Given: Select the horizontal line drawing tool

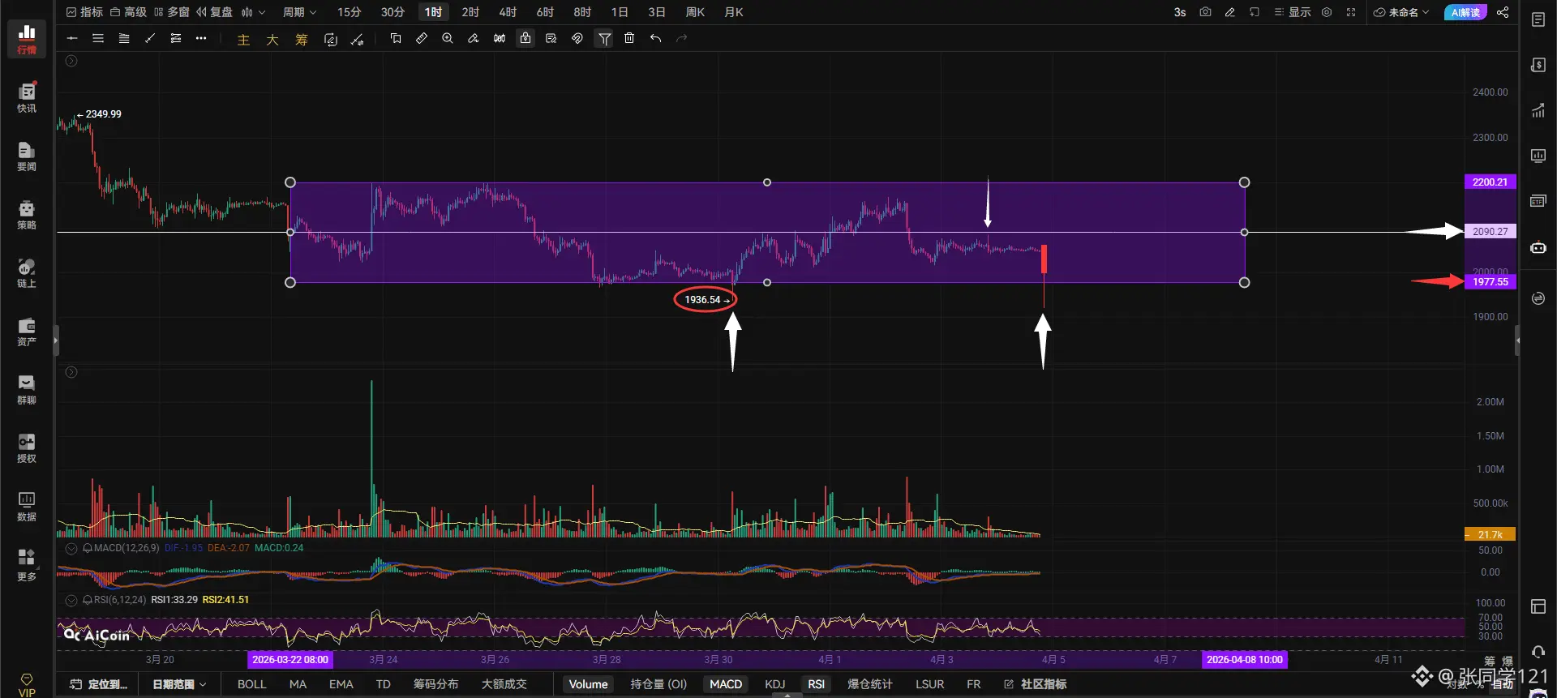Looking at the screenshot, I should (x=72, y=38).
